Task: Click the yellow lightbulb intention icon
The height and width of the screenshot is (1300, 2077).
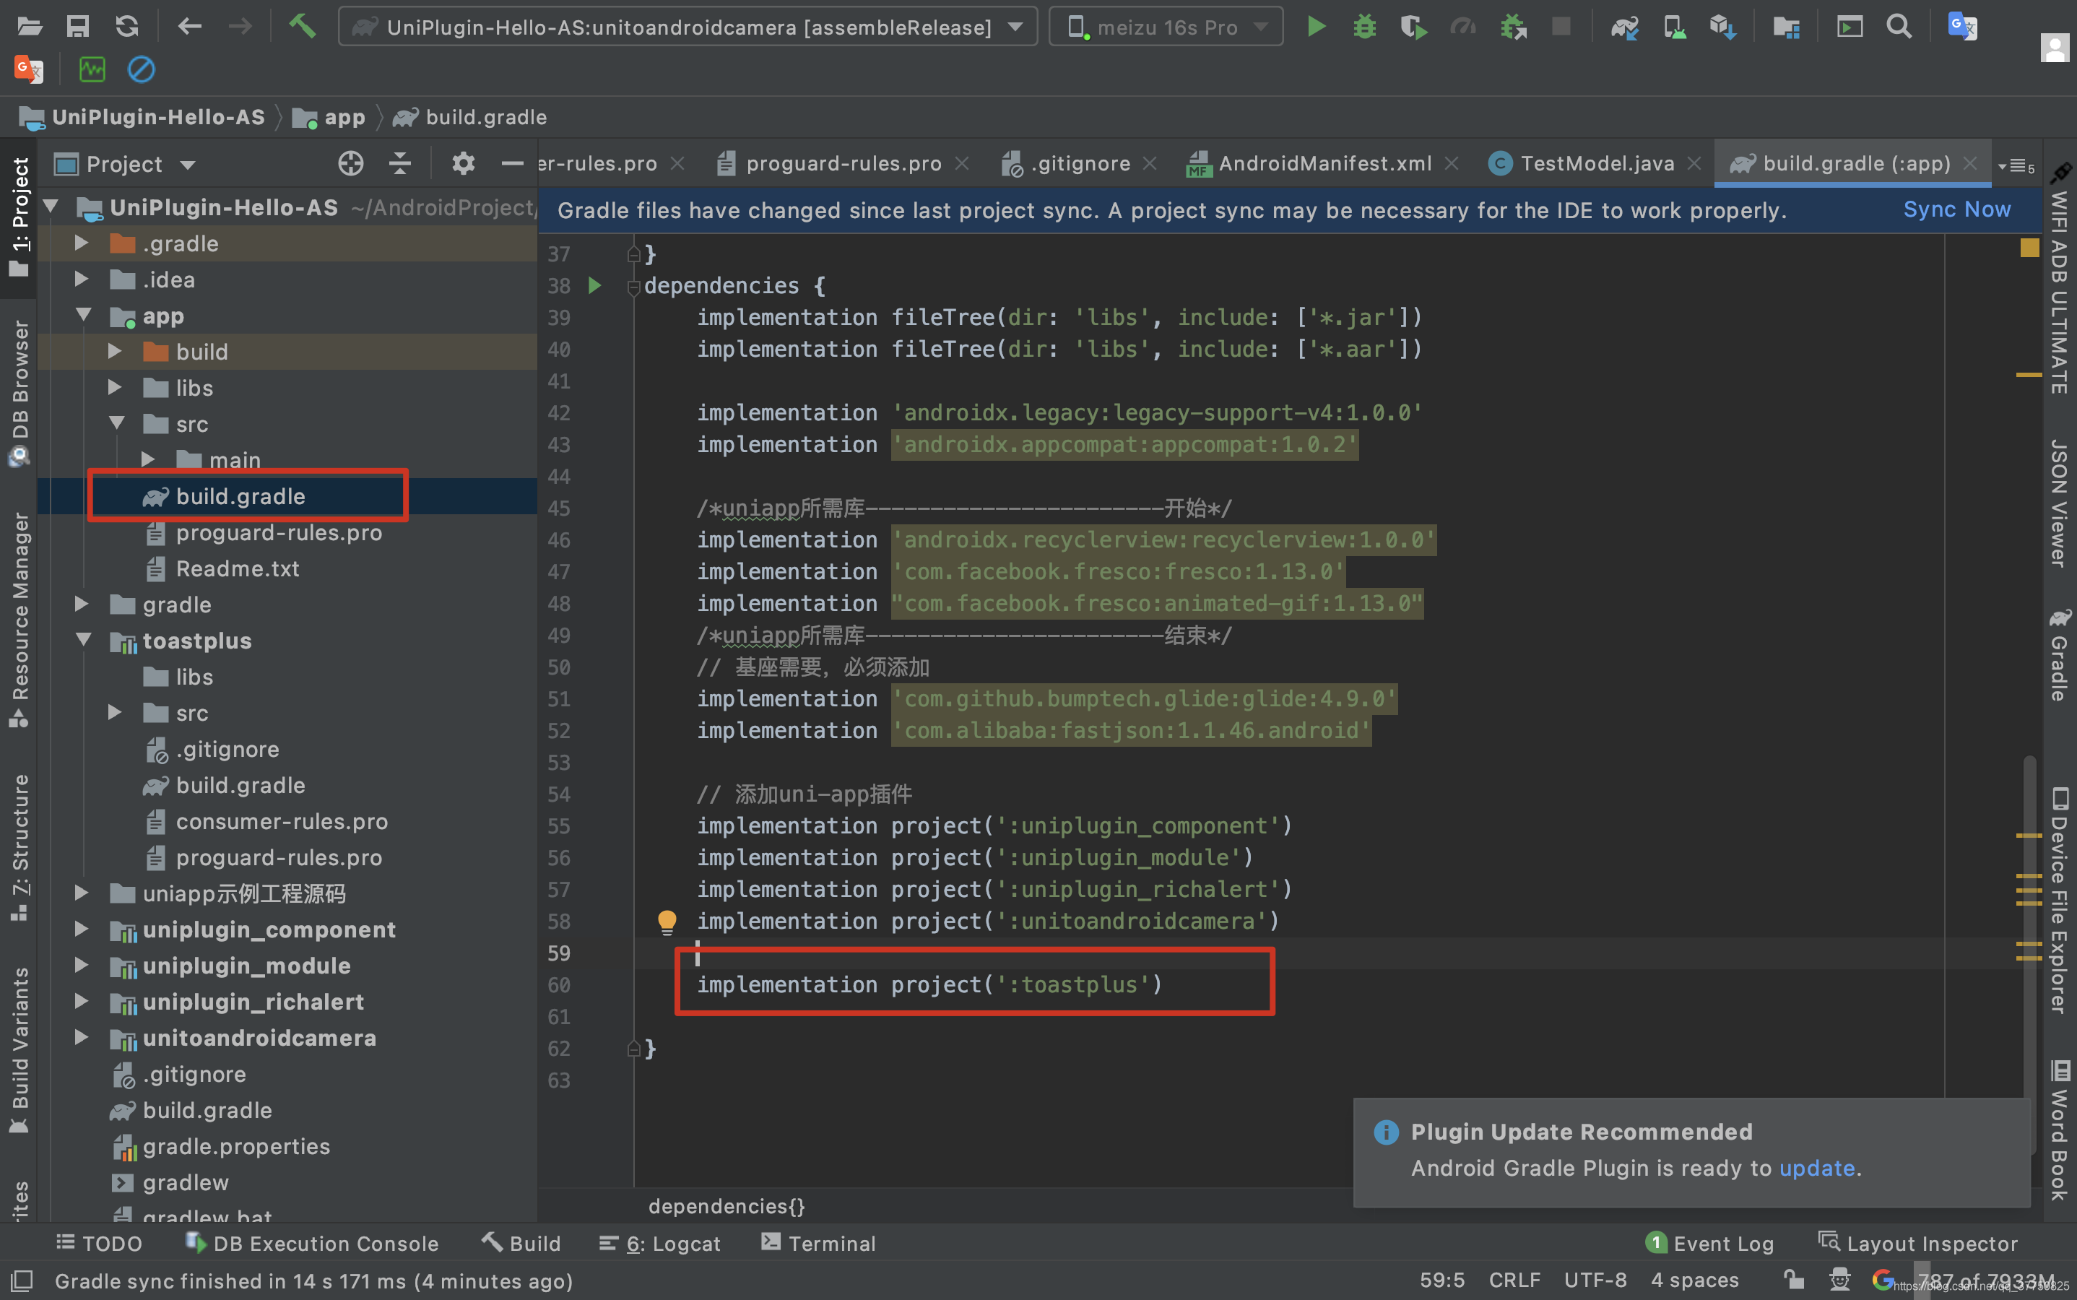Action: click(x=667, y=922)
